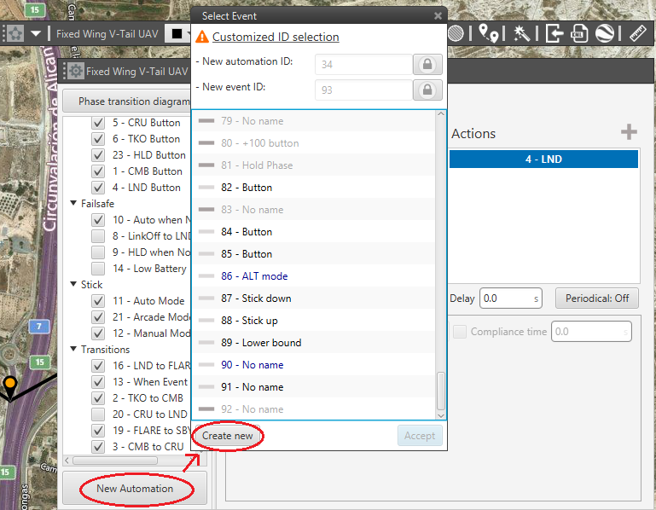656x510 pixels.
Task: Click the Accept button
Action: pyautogui.click(x=420, y=436)
